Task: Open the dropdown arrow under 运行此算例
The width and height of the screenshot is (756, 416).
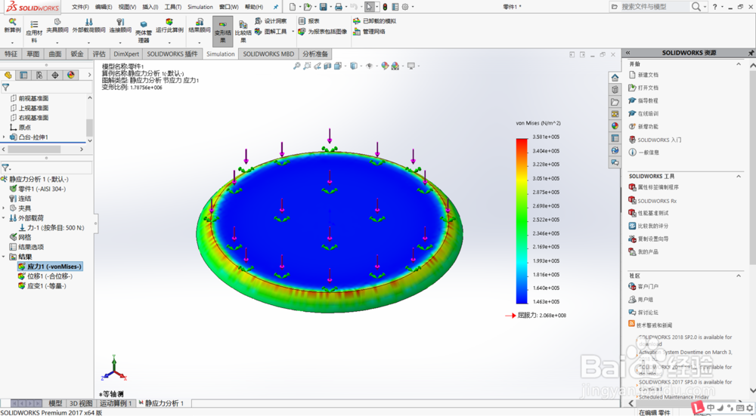Action: click(169, 42)
